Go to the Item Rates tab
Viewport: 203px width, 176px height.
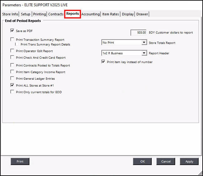point(110,14)
